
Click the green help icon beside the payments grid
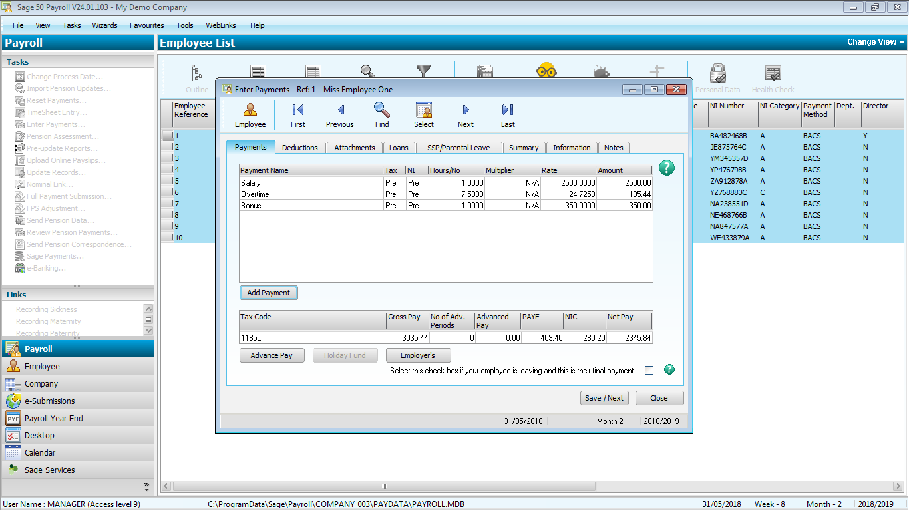coord(666,168)
